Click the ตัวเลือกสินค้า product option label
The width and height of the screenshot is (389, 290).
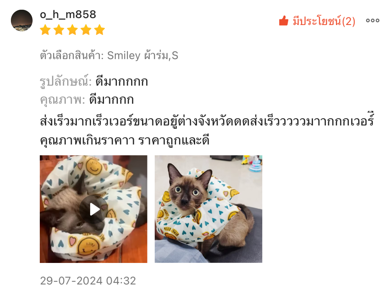click(72, 55)
